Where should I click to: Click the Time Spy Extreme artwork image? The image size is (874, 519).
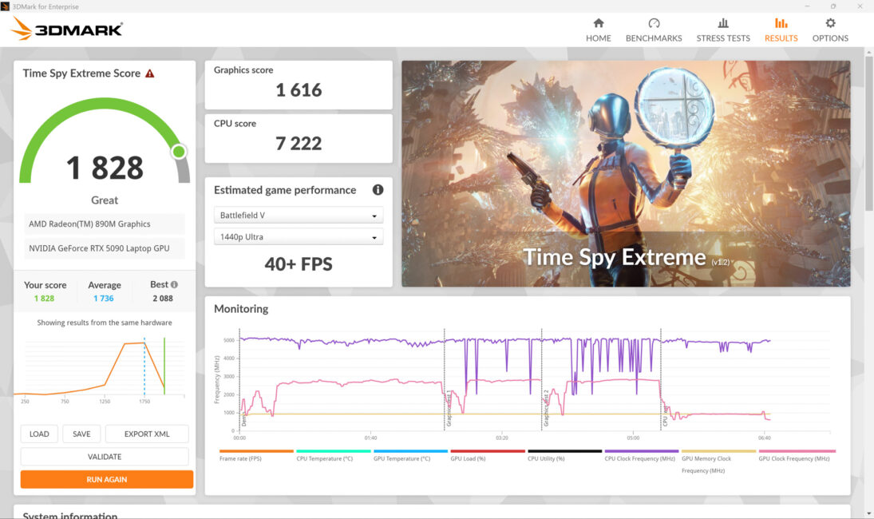coord(626,173)
